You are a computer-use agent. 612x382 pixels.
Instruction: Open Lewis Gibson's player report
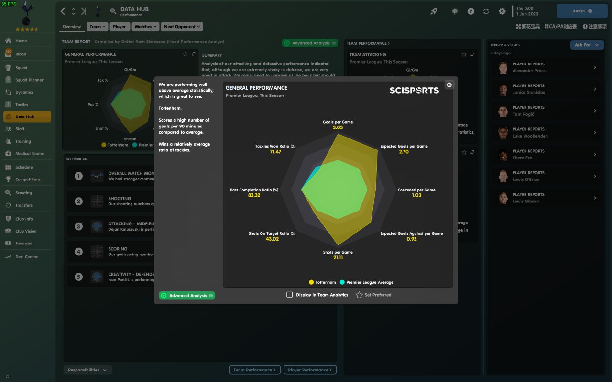(546, 198)
